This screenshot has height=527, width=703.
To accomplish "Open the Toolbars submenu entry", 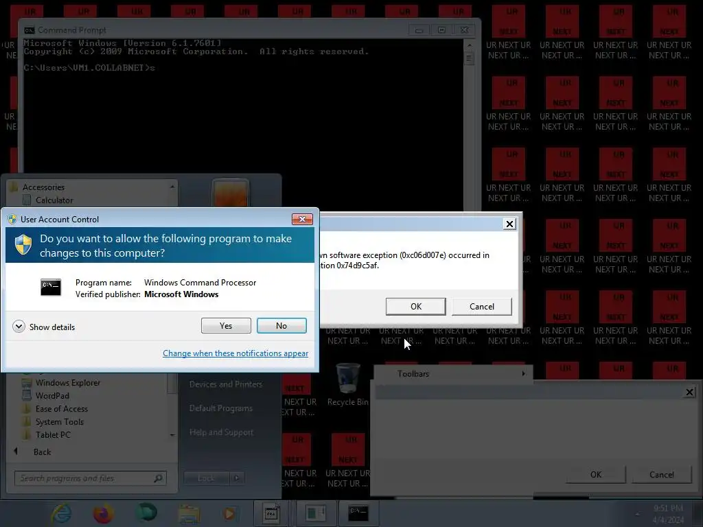I will [x=453, y=374].
